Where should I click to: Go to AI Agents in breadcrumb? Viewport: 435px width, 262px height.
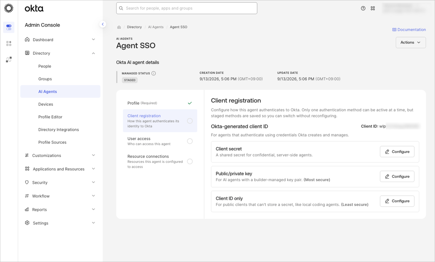[x=156, y=27]
